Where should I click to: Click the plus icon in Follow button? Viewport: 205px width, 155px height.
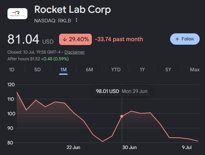tap(177, 39)
